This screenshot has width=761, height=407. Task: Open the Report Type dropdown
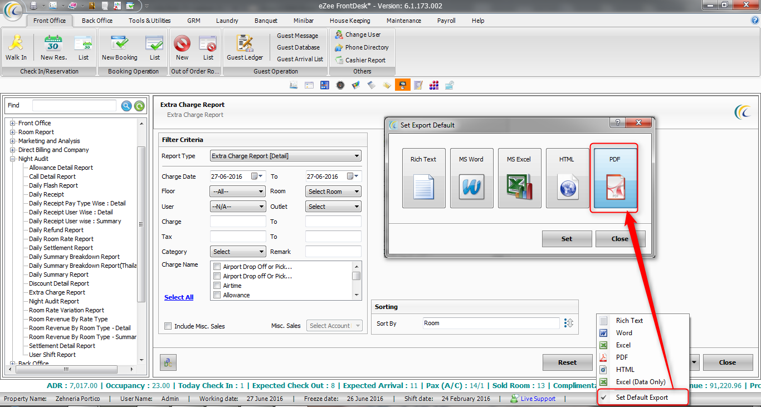pos(286,156)
